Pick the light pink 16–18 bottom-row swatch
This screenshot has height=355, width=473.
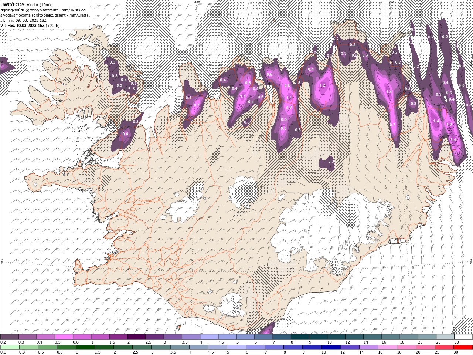point(388,347)
